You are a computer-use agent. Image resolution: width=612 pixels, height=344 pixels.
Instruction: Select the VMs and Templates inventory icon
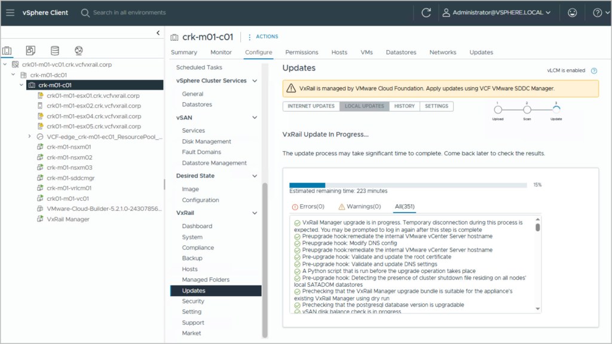31,51
